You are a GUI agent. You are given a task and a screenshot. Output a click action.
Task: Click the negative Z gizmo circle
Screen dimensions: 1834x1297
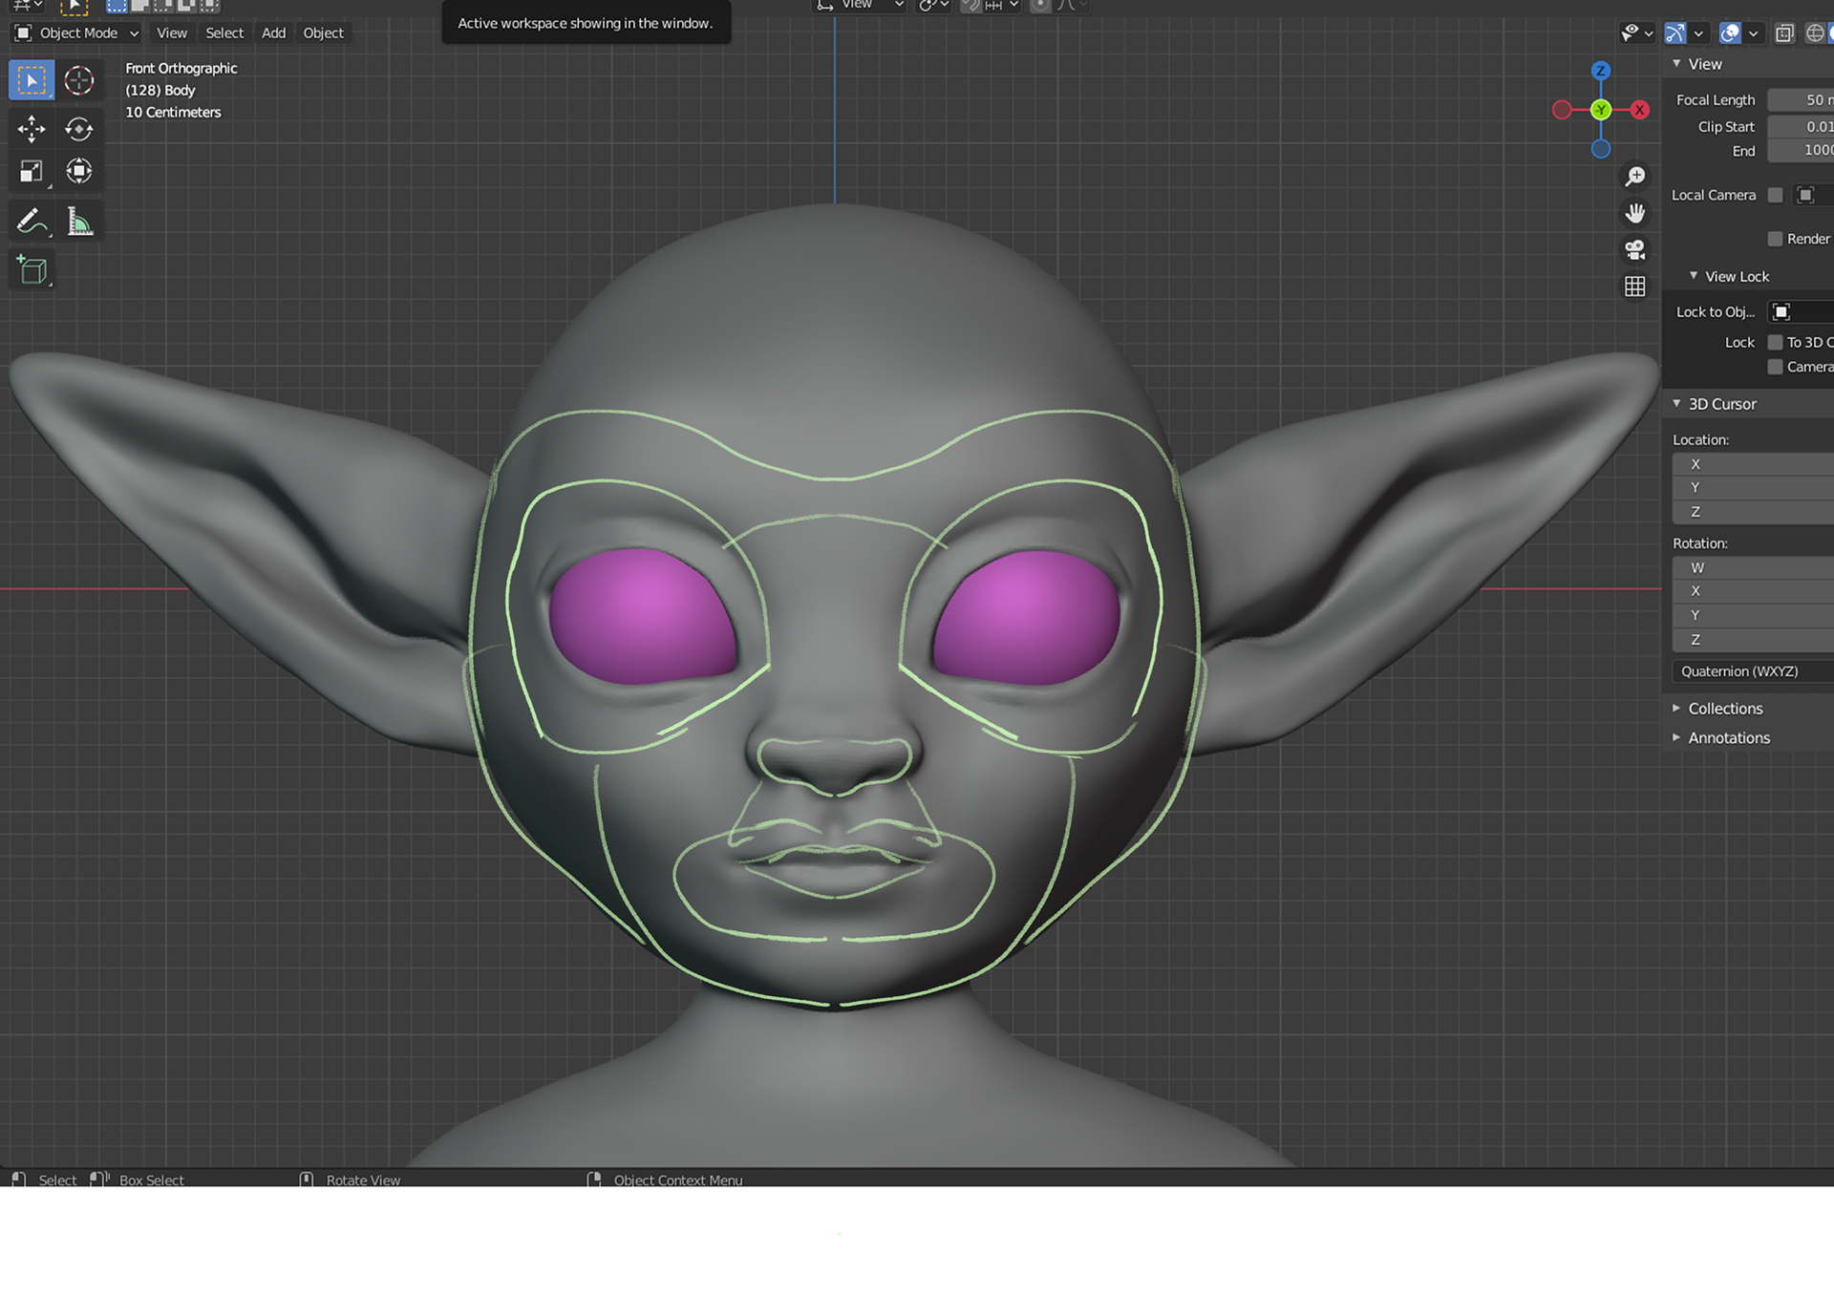coord(1601,149)
